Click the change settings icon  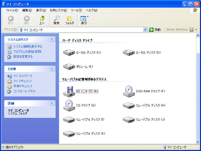coord(10,57)
